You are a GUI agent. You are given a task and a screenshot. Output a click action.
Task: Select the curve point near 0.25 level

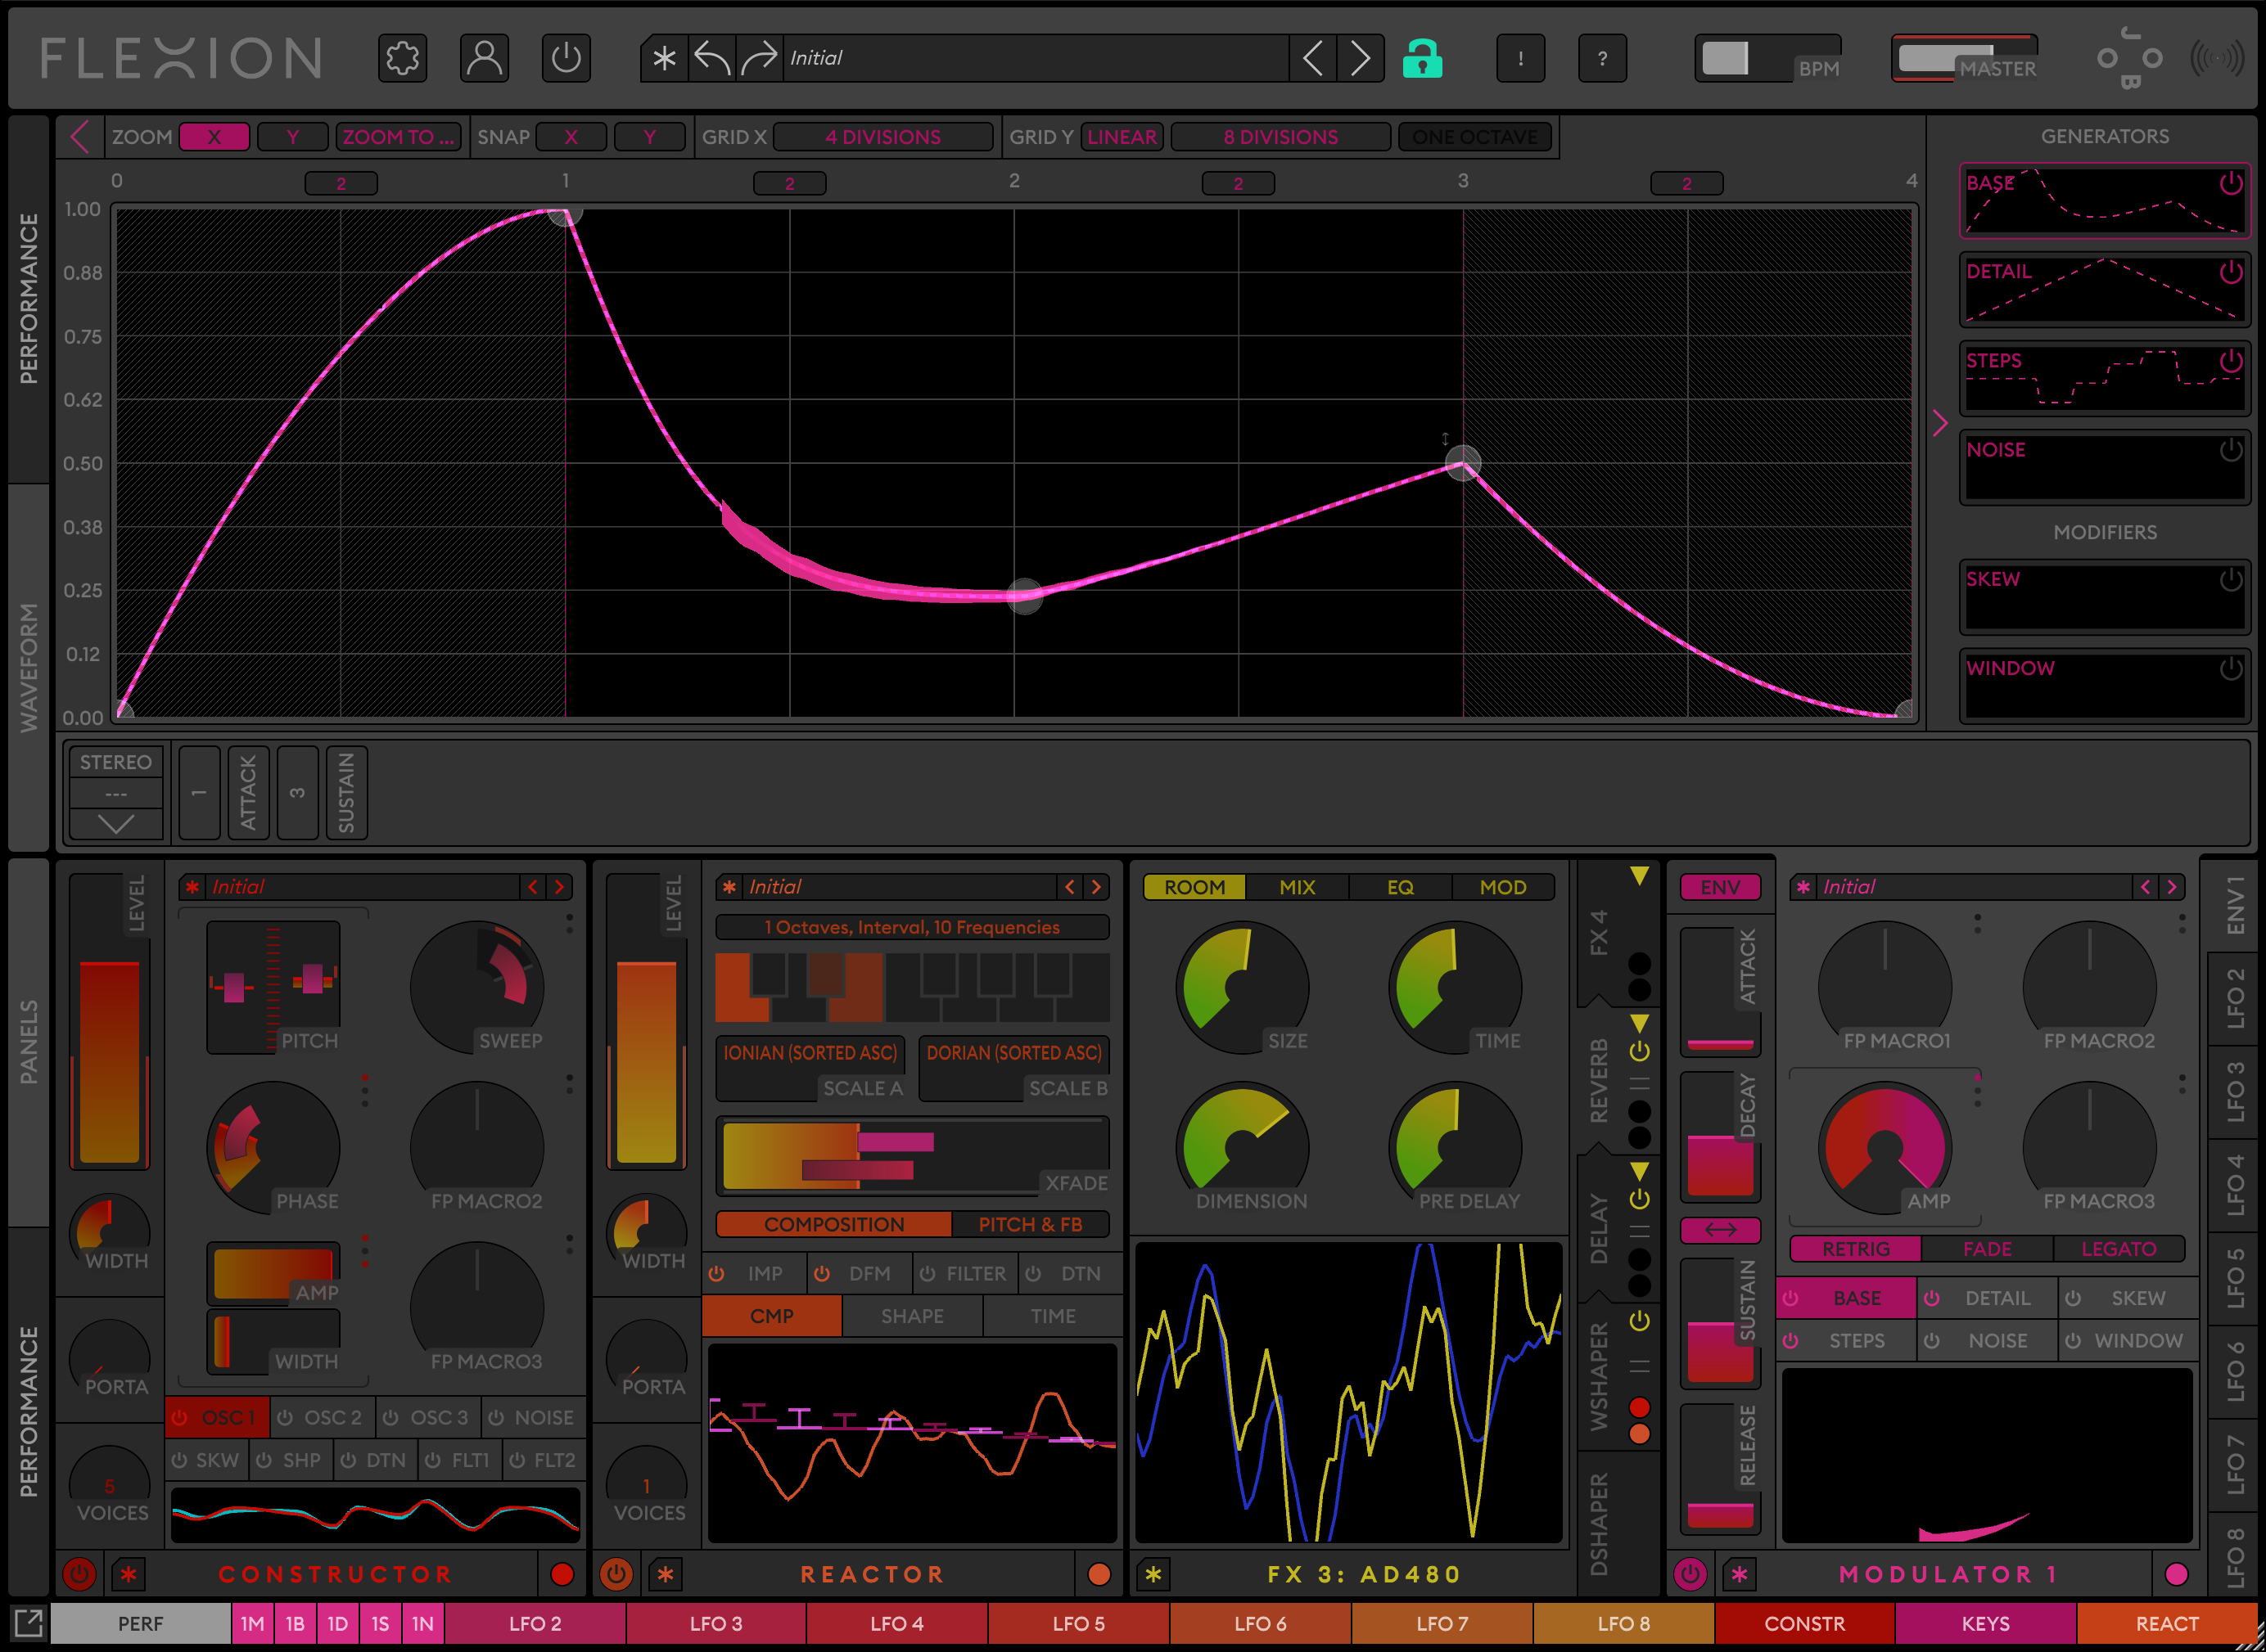tap(1023, 596)
